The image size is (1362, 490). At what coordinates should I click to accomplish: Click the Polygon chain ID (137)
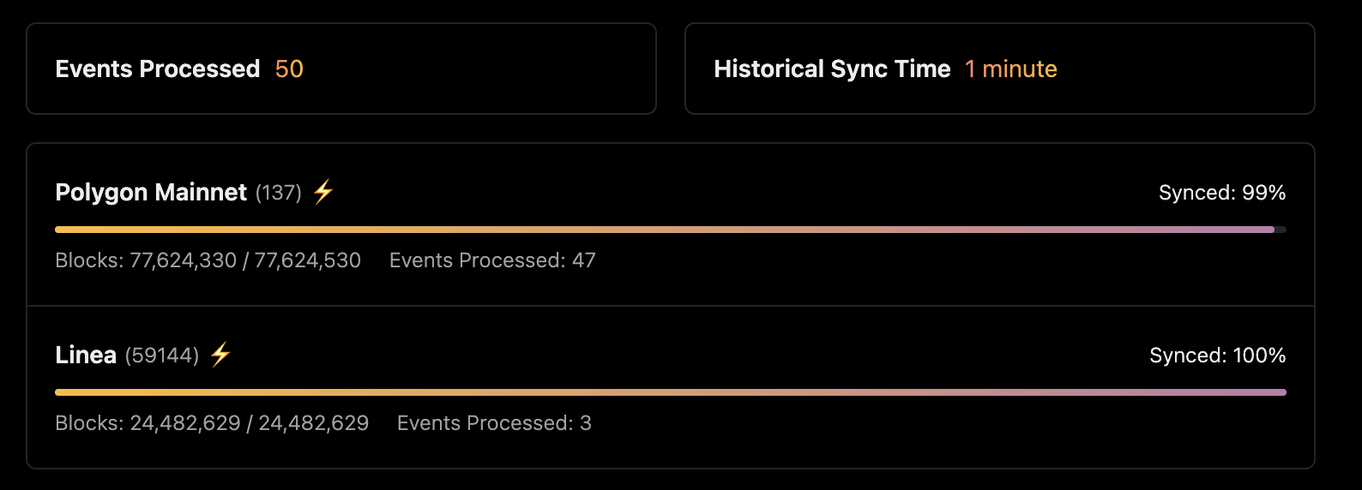[278, 193]
